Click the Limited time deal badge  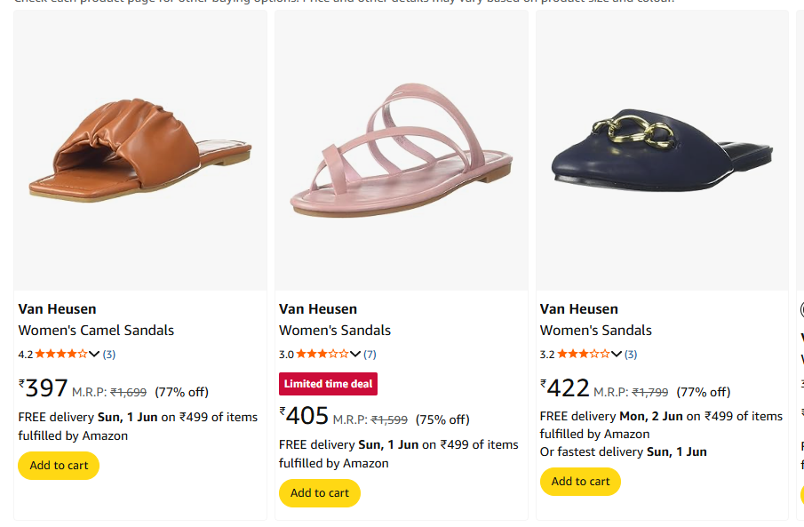pos(328,384)
